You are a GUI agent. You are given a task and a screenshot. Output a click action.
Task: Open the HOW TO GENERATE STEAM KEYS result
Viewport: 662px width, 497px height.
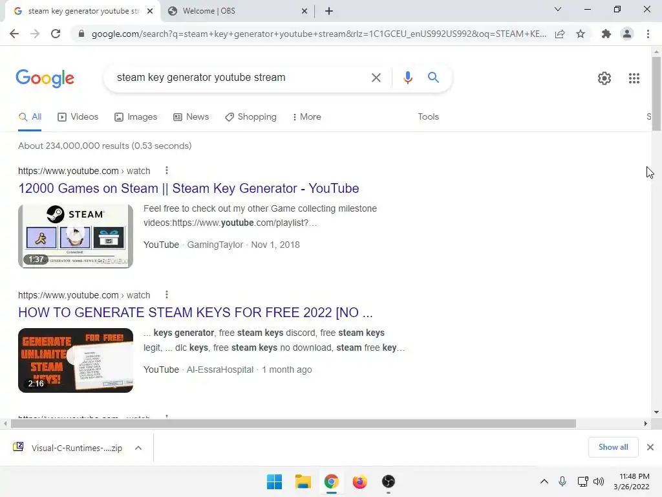tap(195, 313)
